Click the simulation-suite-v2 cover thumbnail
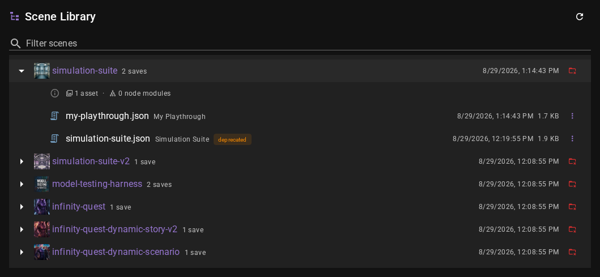Image resolution: width=600 pixels, height=277 pixels. (x=42, y=161)
